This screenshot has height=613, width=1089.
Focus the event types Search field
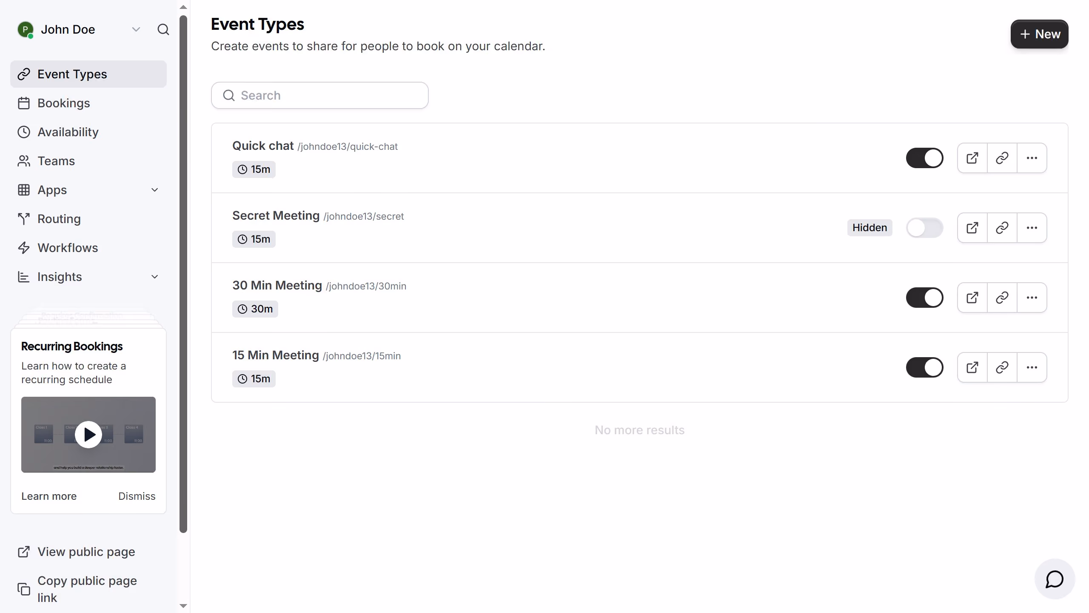pos(320,95)
